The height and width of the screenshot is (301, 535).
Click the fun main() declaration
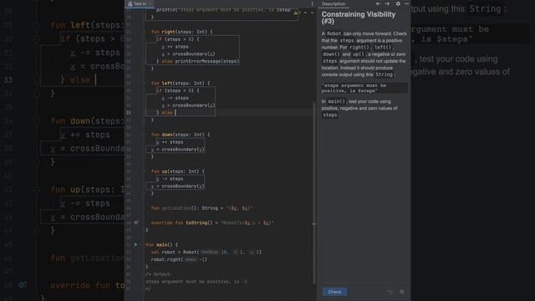point(162,245)
